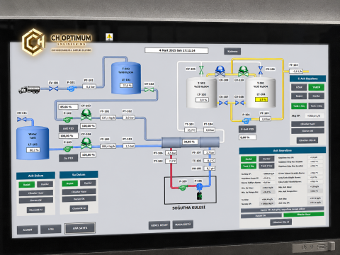Open the PID button under pump P-104

pos(247,129)
